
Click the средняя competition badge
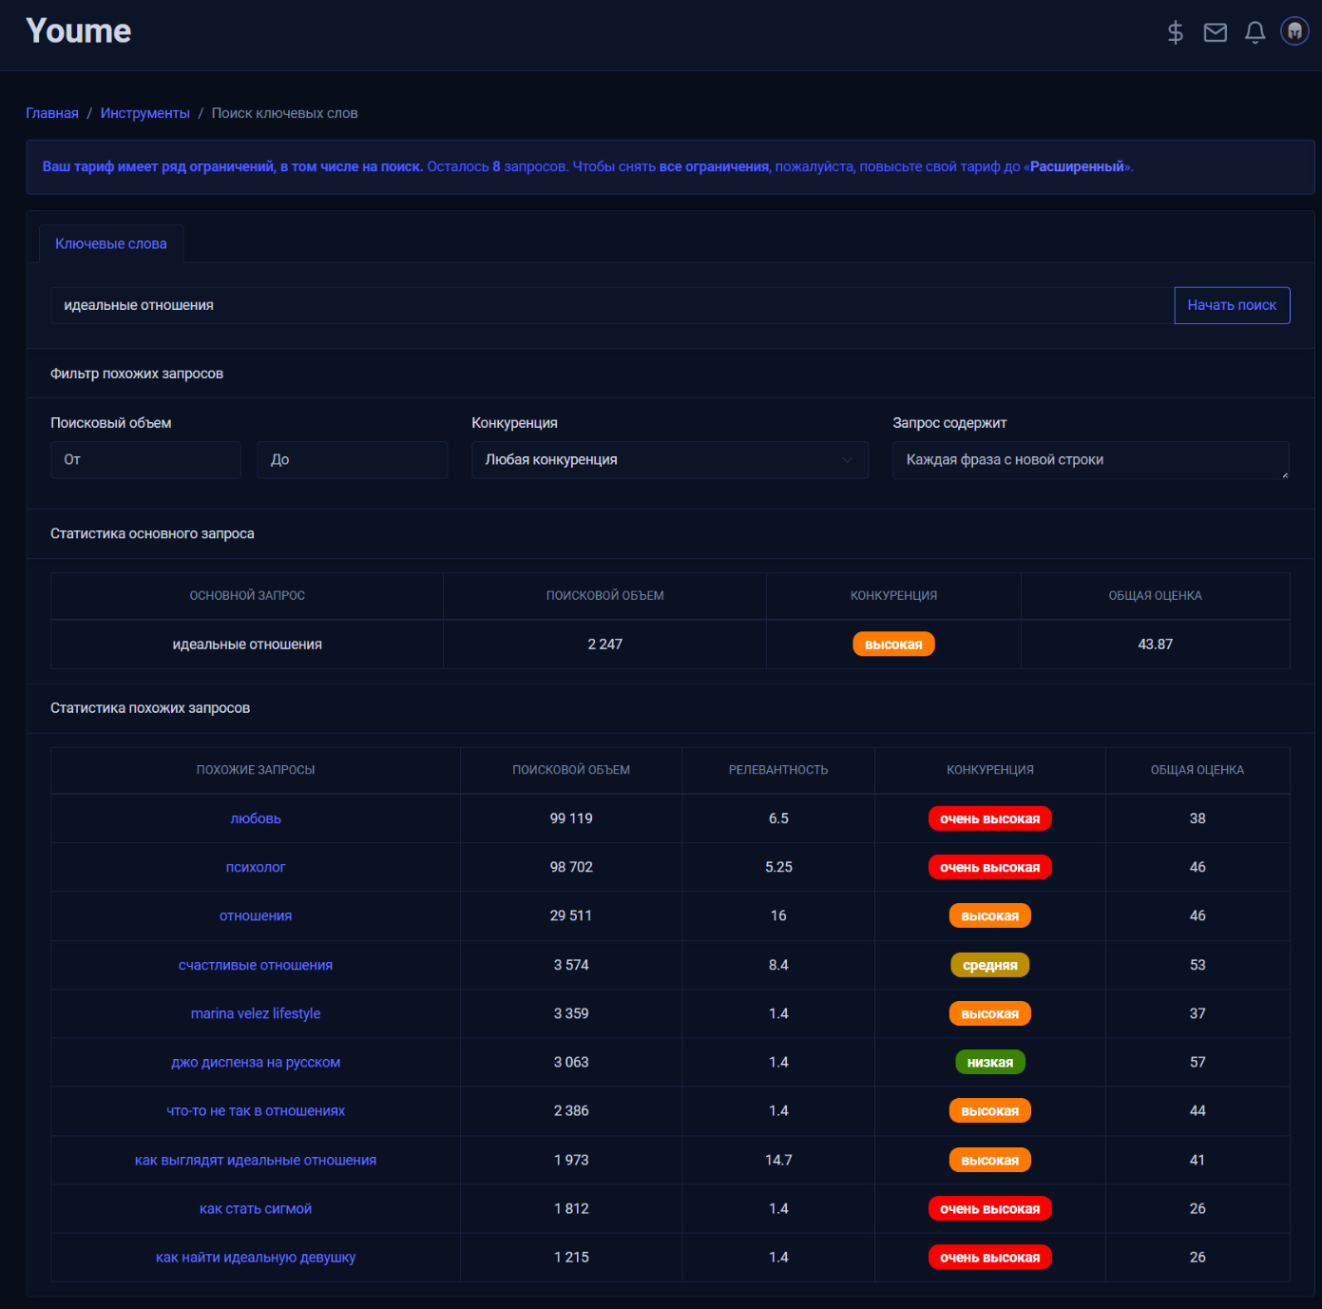pos(990,965)
